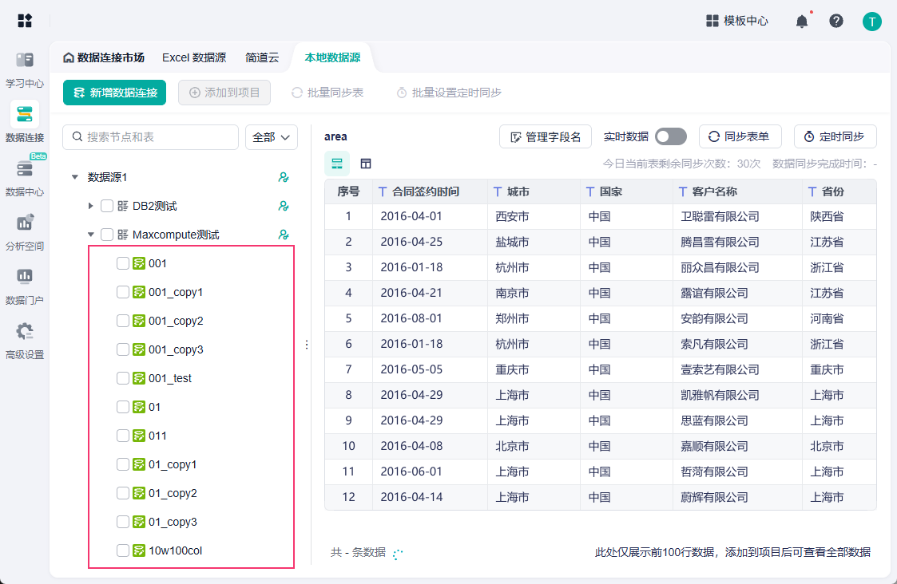897x584 pixels.
Task: Collapse the Maxcompute测试 node
Action: point(90,235)
